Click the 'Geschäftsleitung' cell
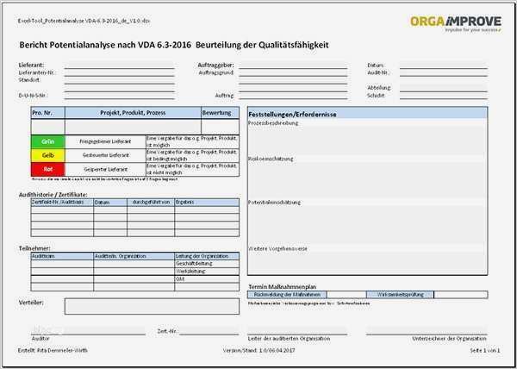Screen dimensions: 517x369 coord(207,264)
